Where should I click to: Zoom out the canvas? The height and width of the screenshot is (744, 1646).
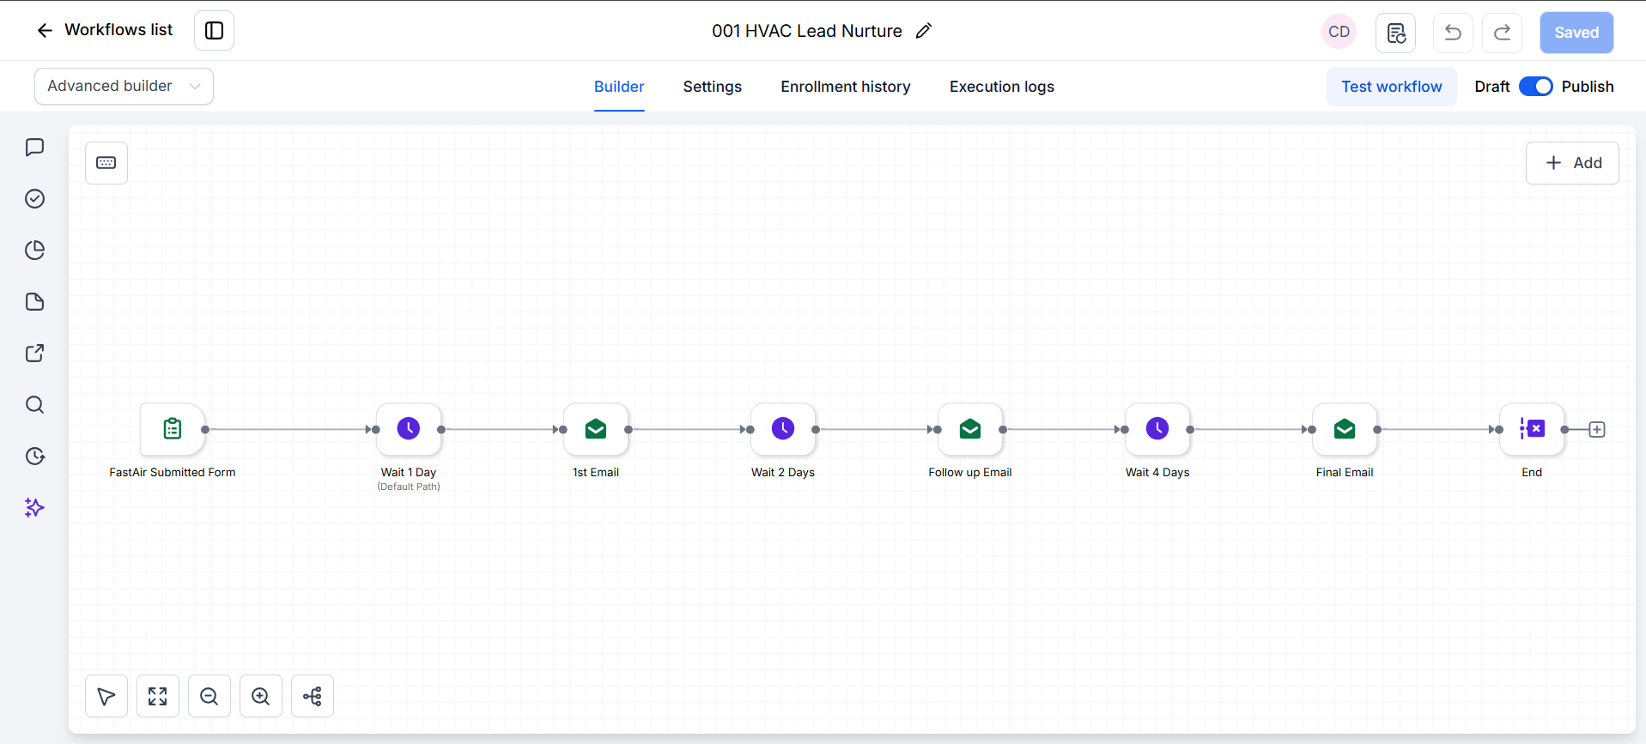pyautogui.click(x=210, y=696)
